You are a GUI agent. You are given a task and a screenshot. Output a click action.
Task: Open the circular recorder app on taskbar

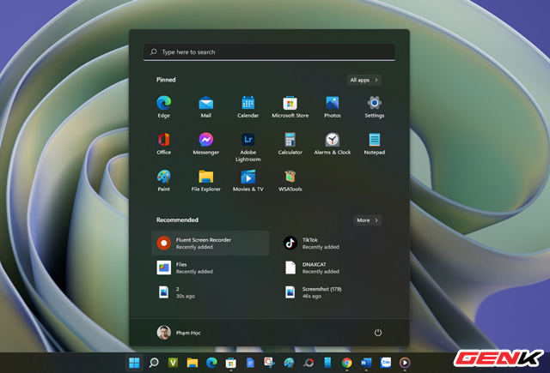click(x=309, y=363)
